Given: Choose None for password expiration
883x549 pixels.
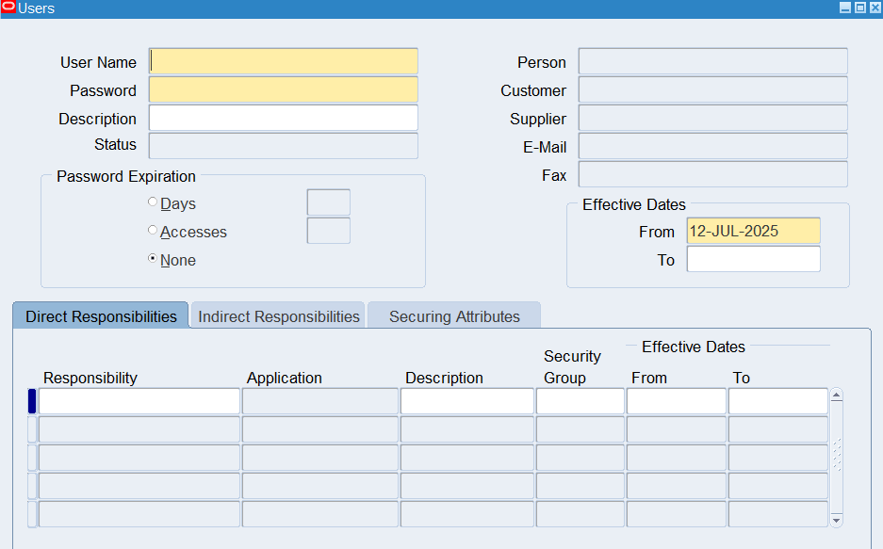Looking at the screenshot, I should (x=153, y=259).
